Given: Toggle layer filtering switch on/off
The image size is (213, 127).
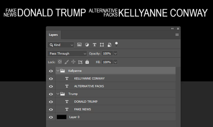Looking at the screenshot, I should click(x=116, y=45).
